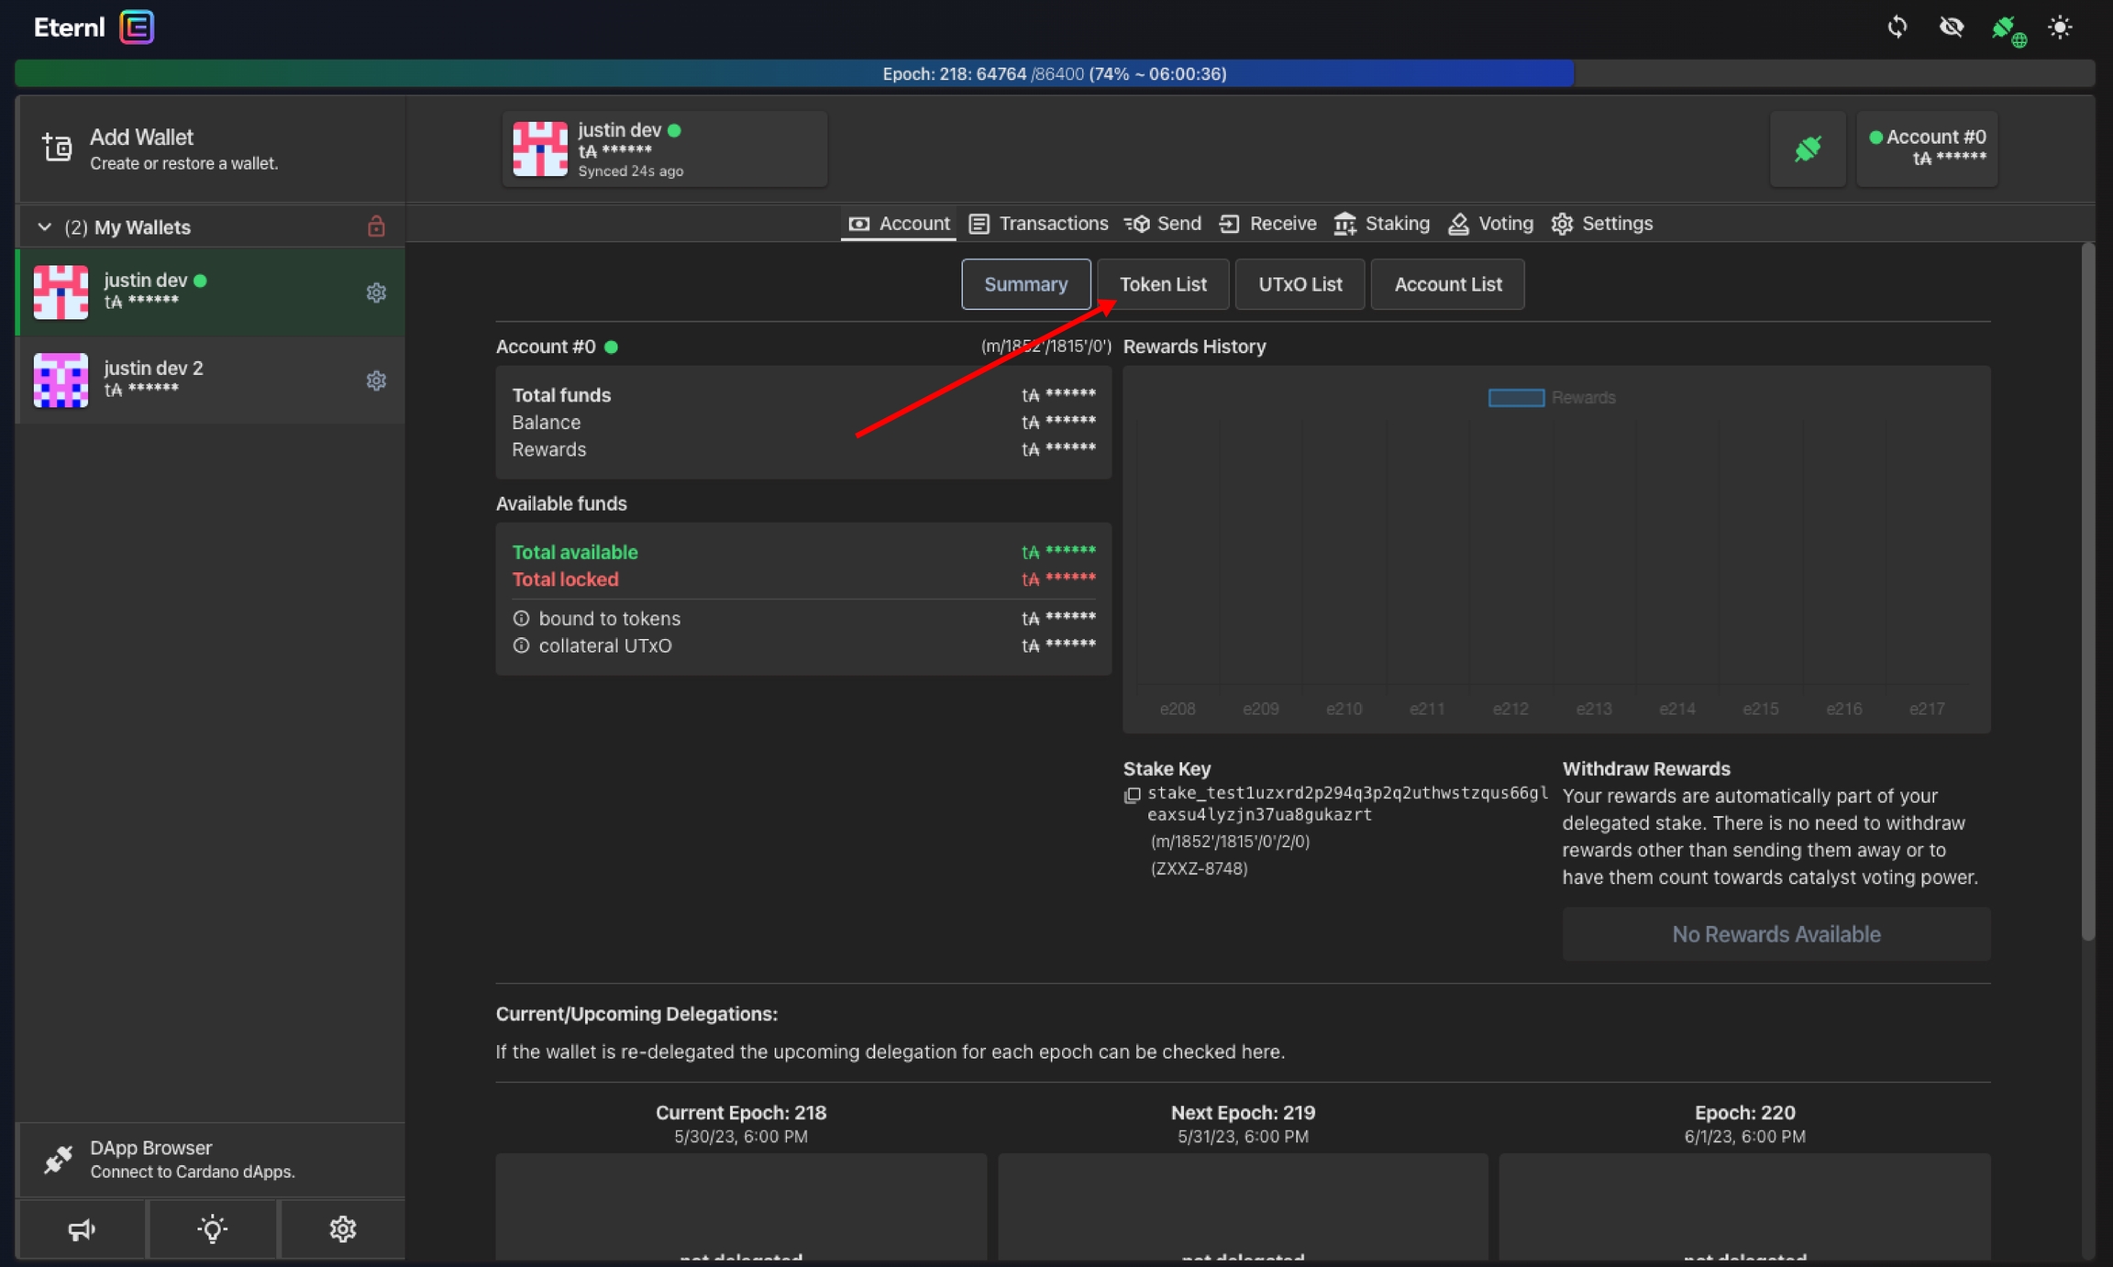Click the red lock icon in My Wallets
This screenshot has height=1267, width=2113.
click(x=376, y=226)
